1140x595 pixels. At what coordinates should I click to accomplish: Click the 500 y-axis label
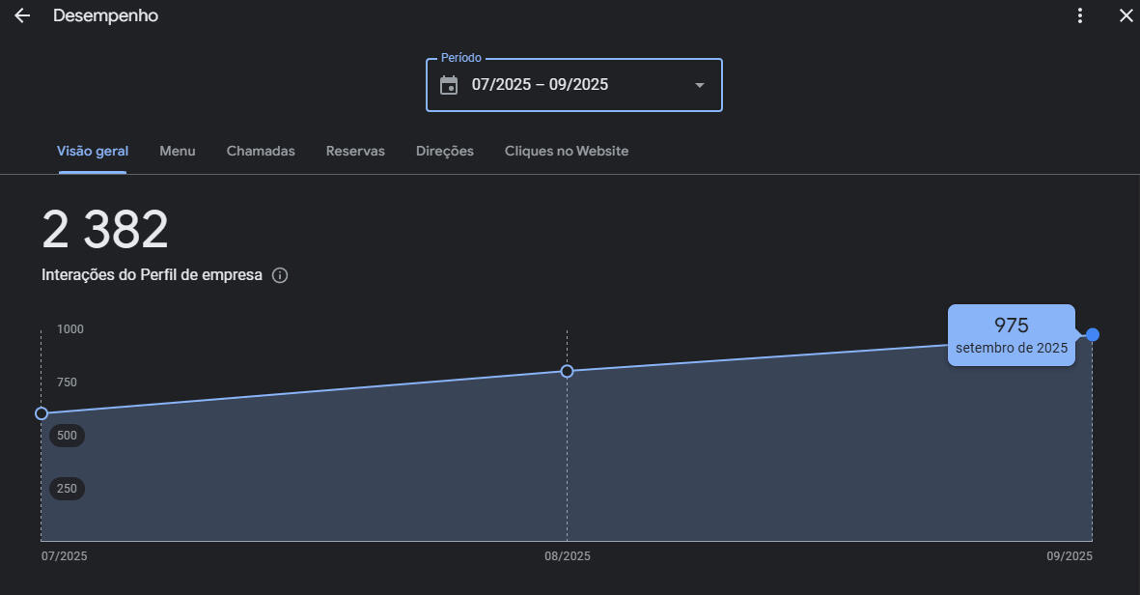pos(67,436)
